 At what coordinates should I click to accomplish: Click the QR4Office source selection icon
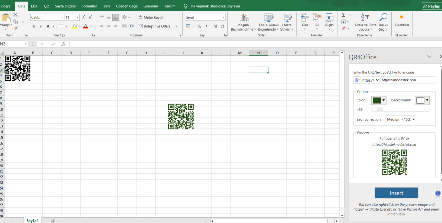point(357,80)
